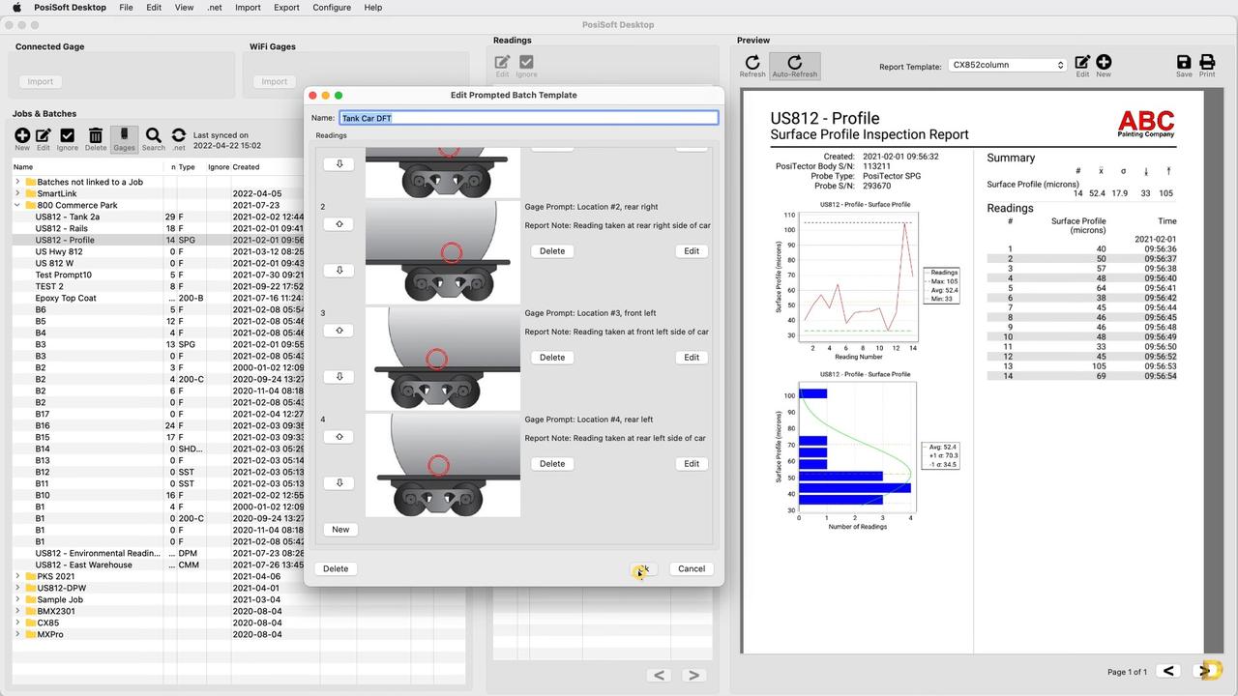The height and width of the screenshot is (696, 1238).
Task: Collapse the 800 Commerce Park folder
Action: 17,205
